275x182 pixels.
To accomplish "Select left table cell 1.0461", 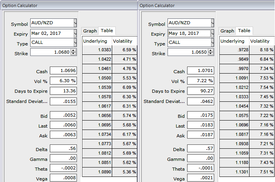I will (97, 69).
